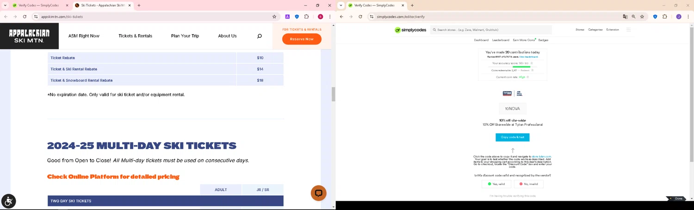This screenshot has width=694, height=210.
Task: Click info icon beside current coin rate
Action: 528,77
